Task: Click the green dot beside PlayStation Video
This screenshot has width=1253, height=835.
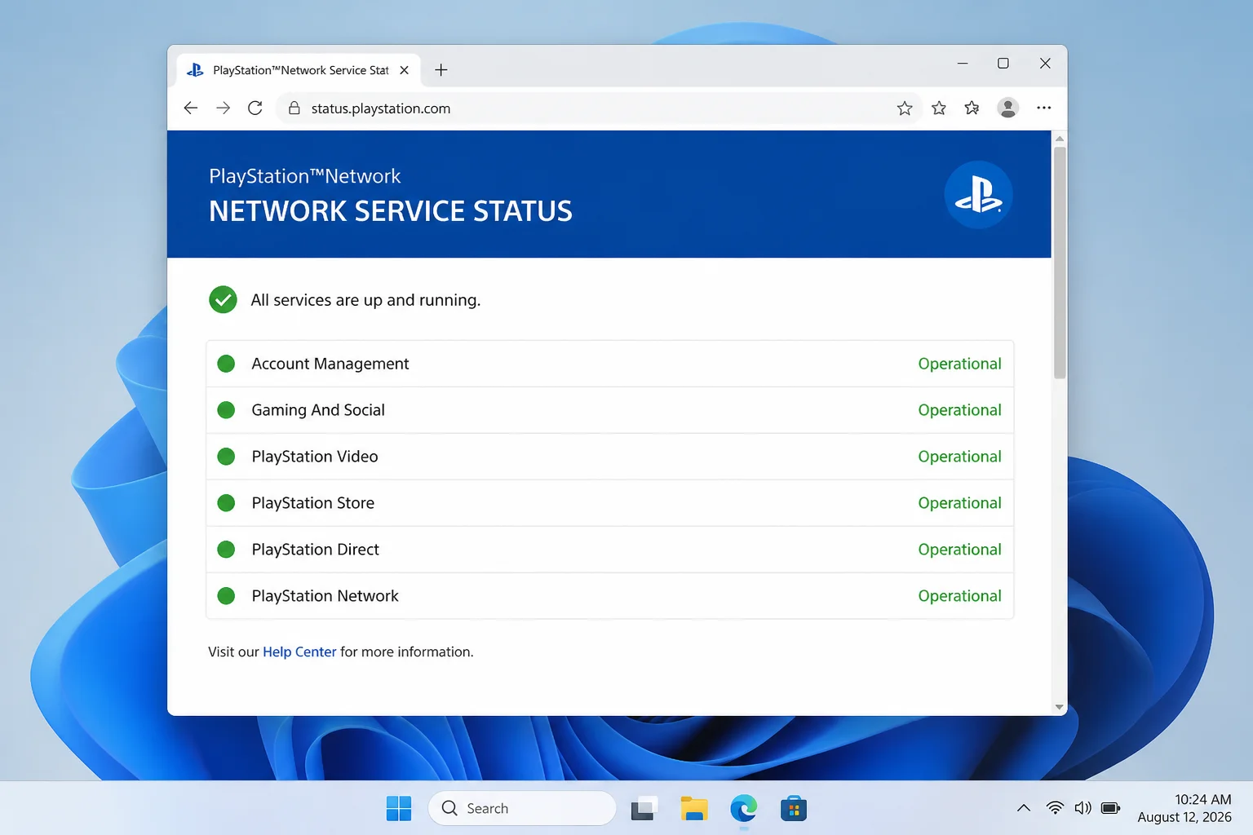Action: [226, 457]
